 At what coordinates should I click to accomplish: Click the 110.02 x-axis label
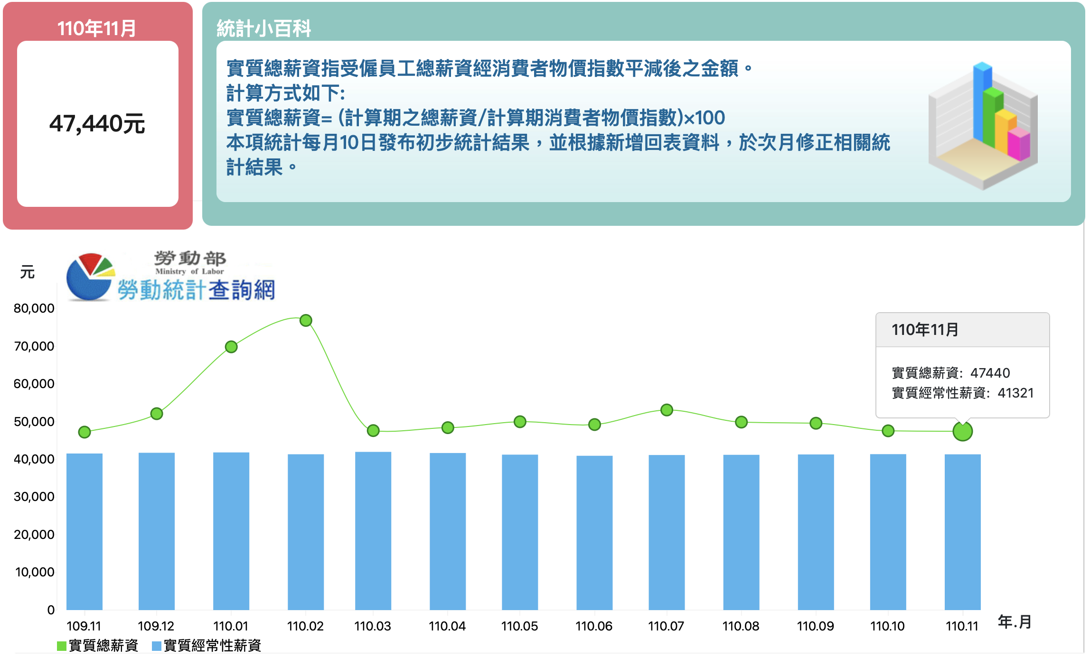[x=305, y=626]
